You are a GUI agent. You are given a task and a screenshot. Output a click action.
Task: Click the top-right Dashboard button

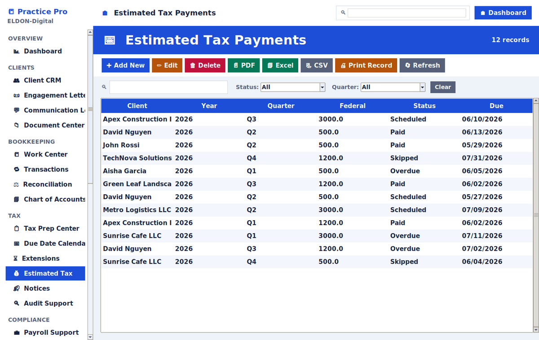tap(503, 13)
